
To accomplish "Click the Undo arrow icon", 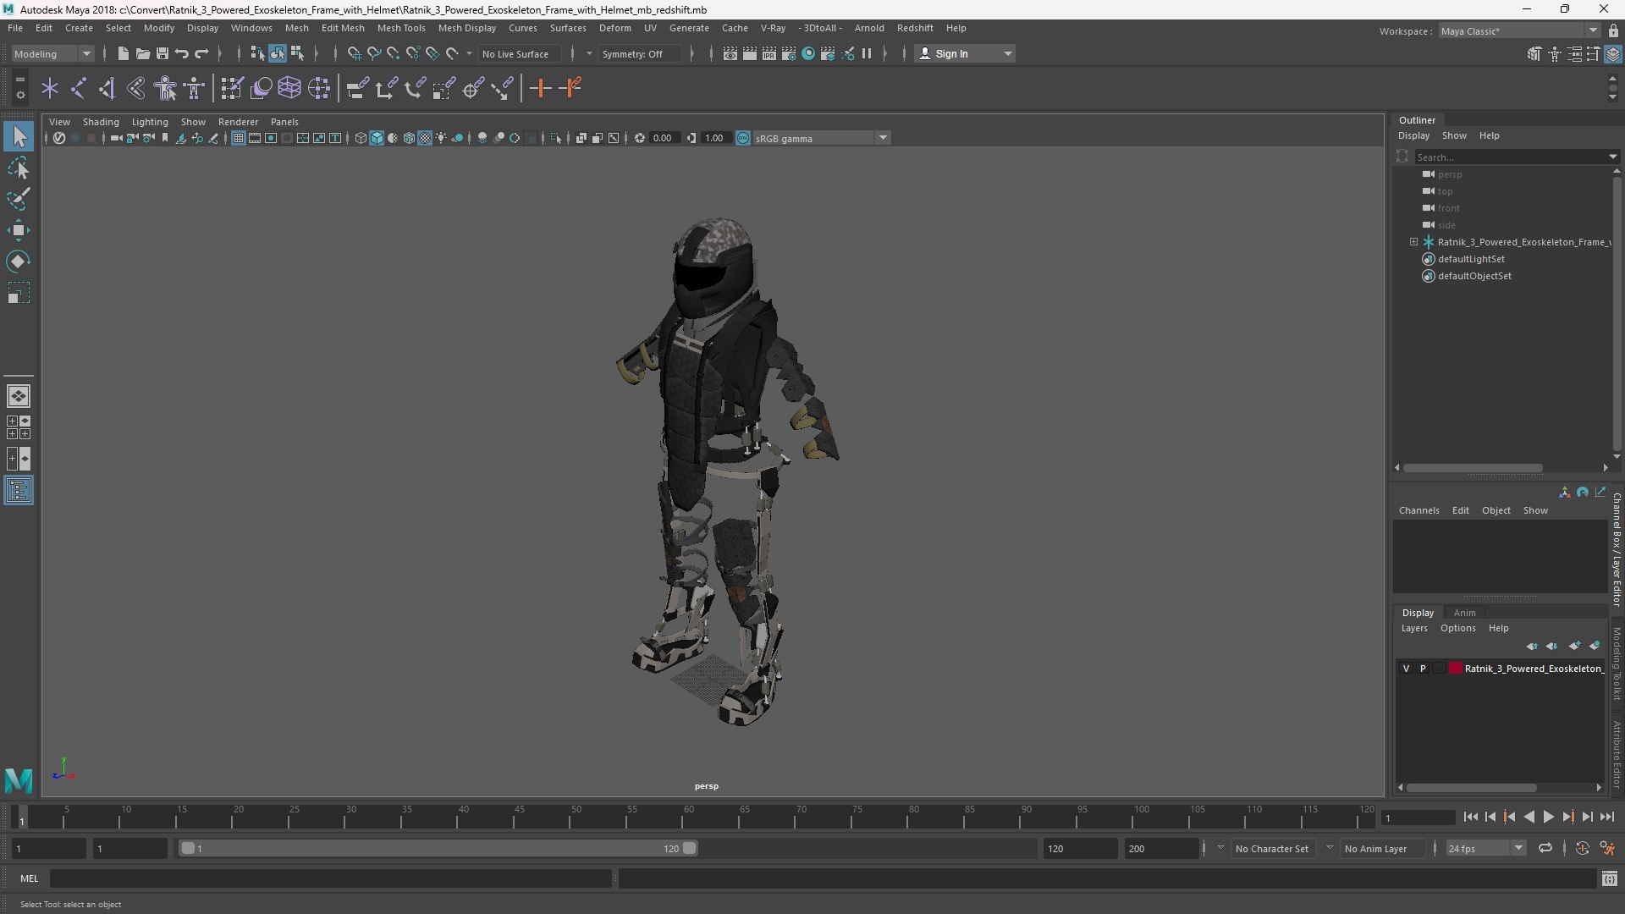I will (x=182, y=53).
